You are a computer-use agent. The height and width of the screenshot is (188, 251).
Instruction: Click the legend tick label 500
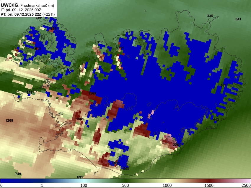125,185
